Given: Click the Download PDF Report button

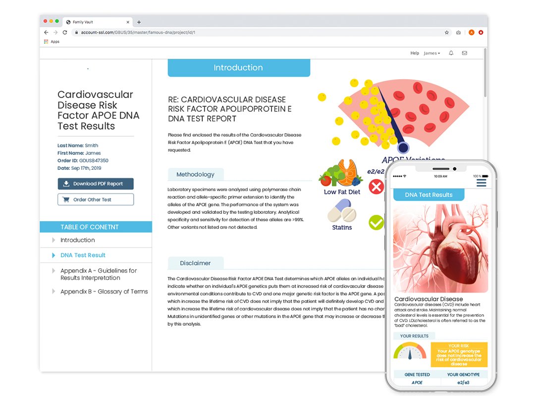Looking at the screenshot, I should click(x=96, y=184).
